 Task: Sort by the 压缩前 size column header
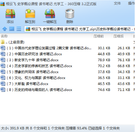(99, 36)
